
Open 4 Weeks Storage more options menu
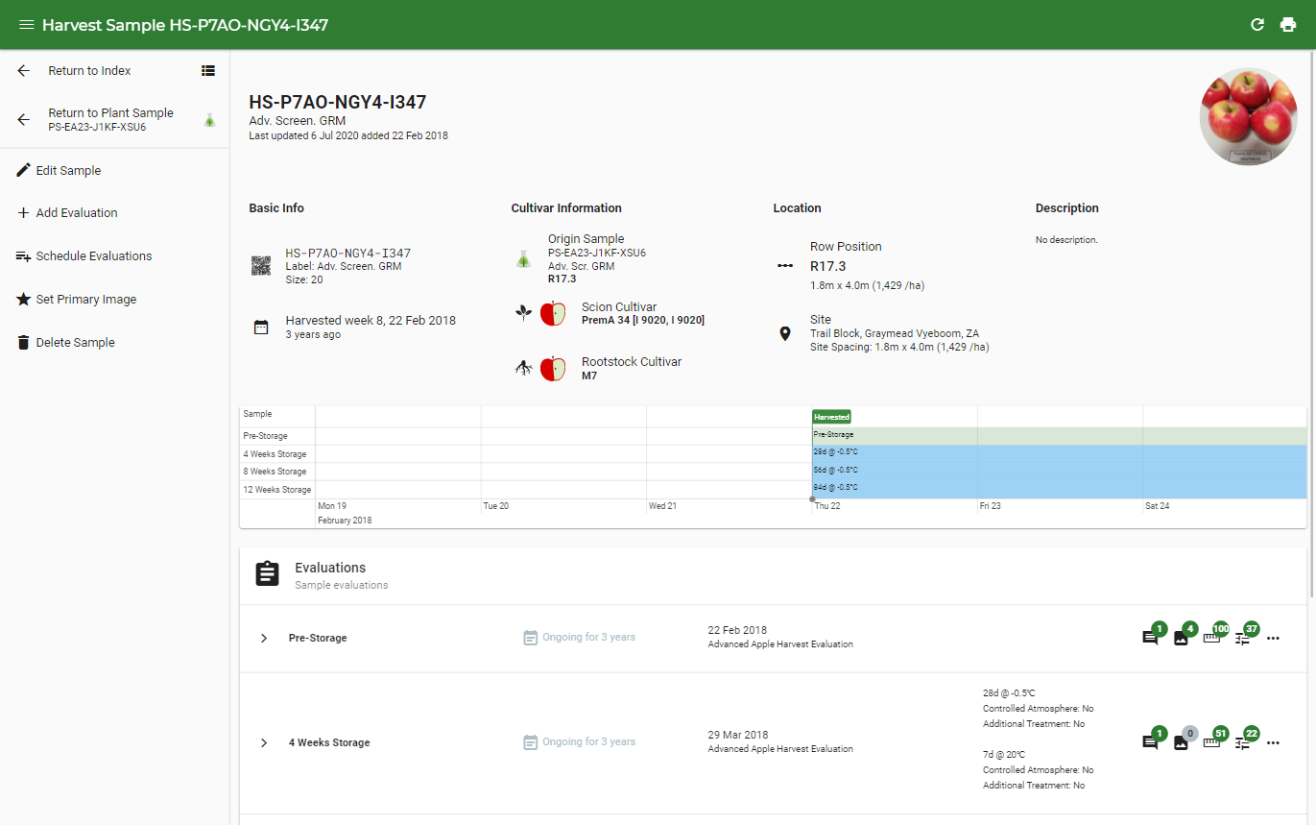pos(1274,742)
